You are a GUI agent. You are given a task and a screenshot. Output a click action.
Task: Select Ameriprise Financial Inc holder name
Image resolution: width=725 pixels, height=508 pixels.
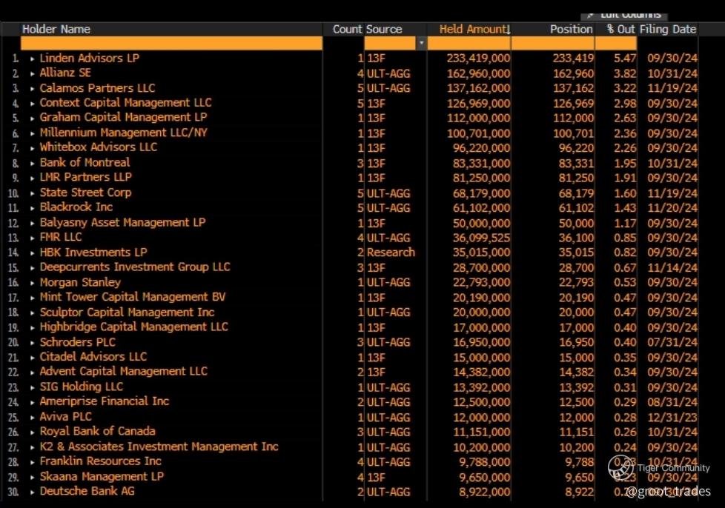point(105,401)
